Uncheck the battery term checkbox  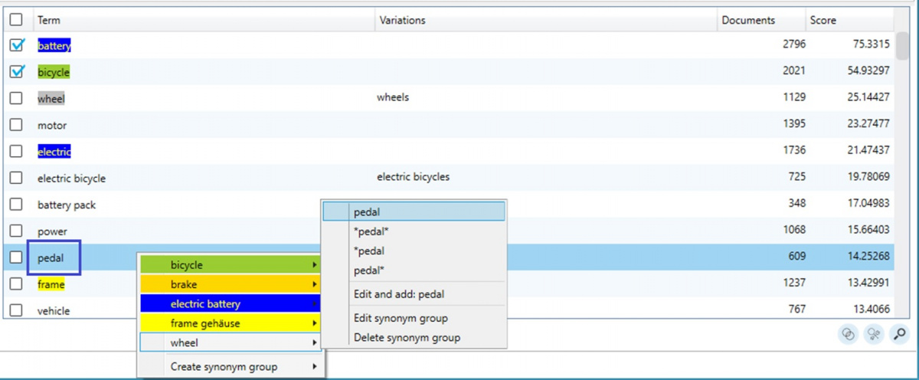16,46
